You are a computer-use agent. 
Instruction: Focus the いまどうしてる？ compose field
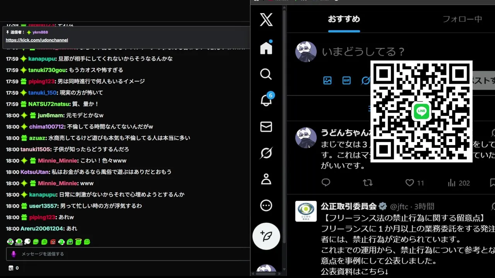tap(364, 52)
